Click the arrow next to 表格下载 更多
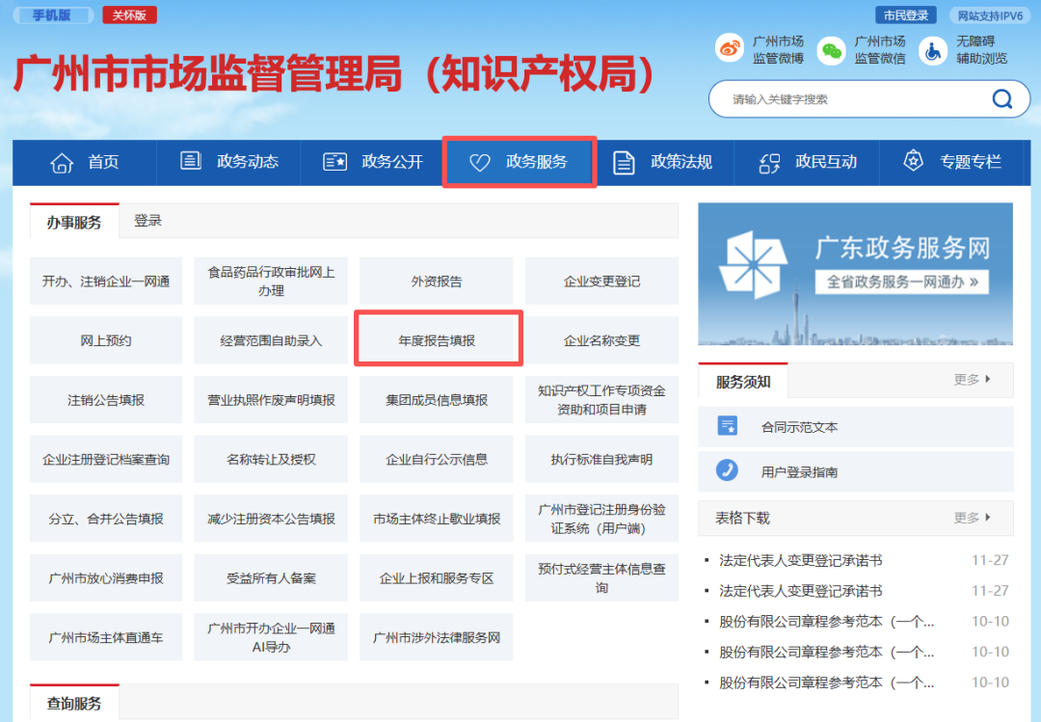The height and width of the screenshot is (722, 1041). click(988, 518)
